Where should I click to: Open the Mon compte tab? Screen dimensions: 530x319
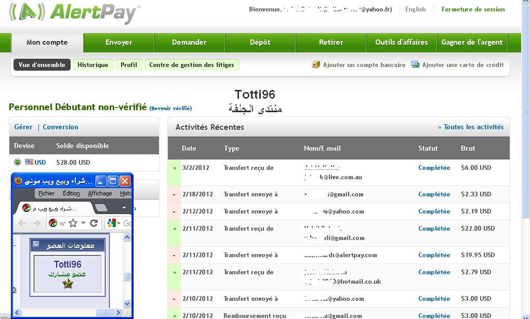click(x=47, y=43)
